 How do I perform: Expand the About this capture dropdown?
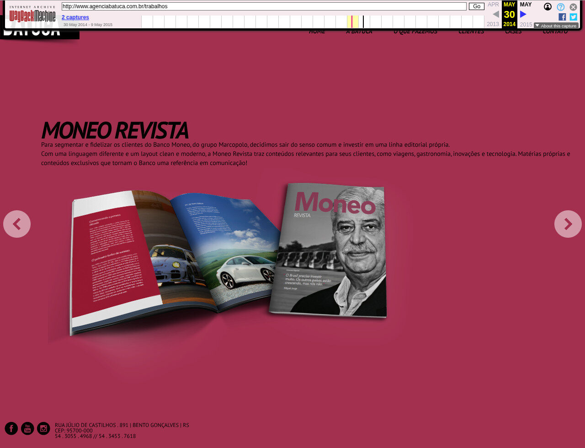556,26
